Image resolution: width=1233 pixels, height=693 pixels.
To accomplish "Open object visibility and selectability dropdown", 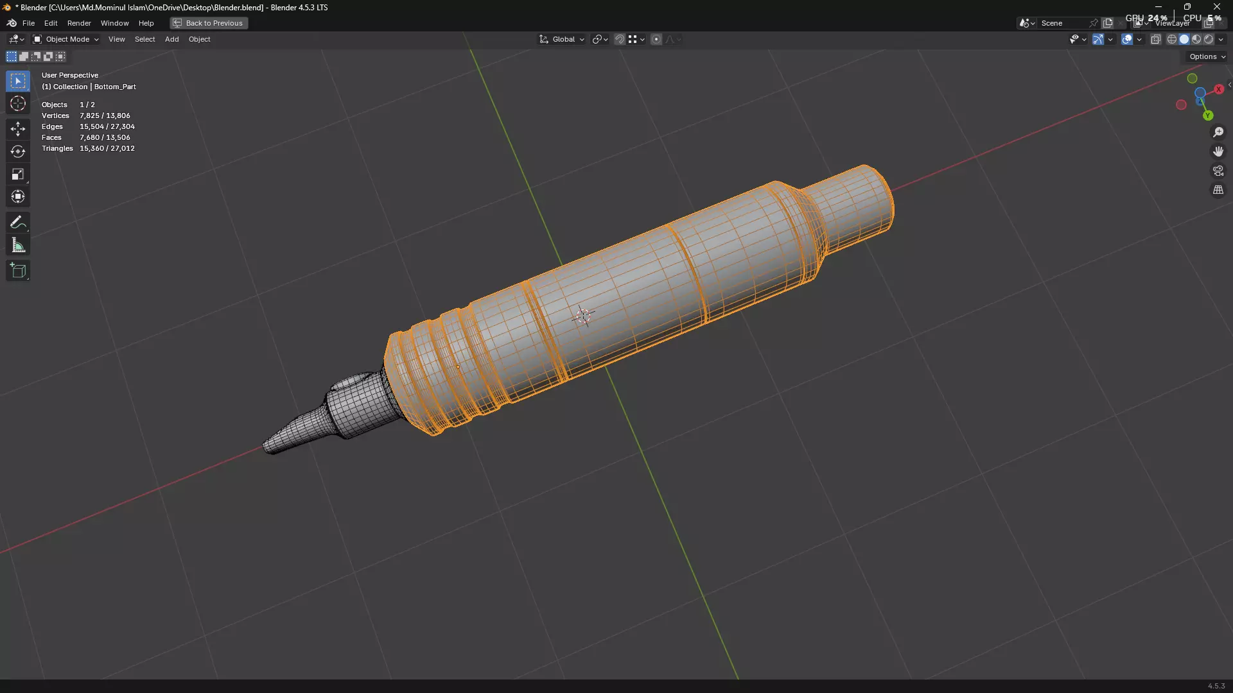I will click(x=1078, y=39).
